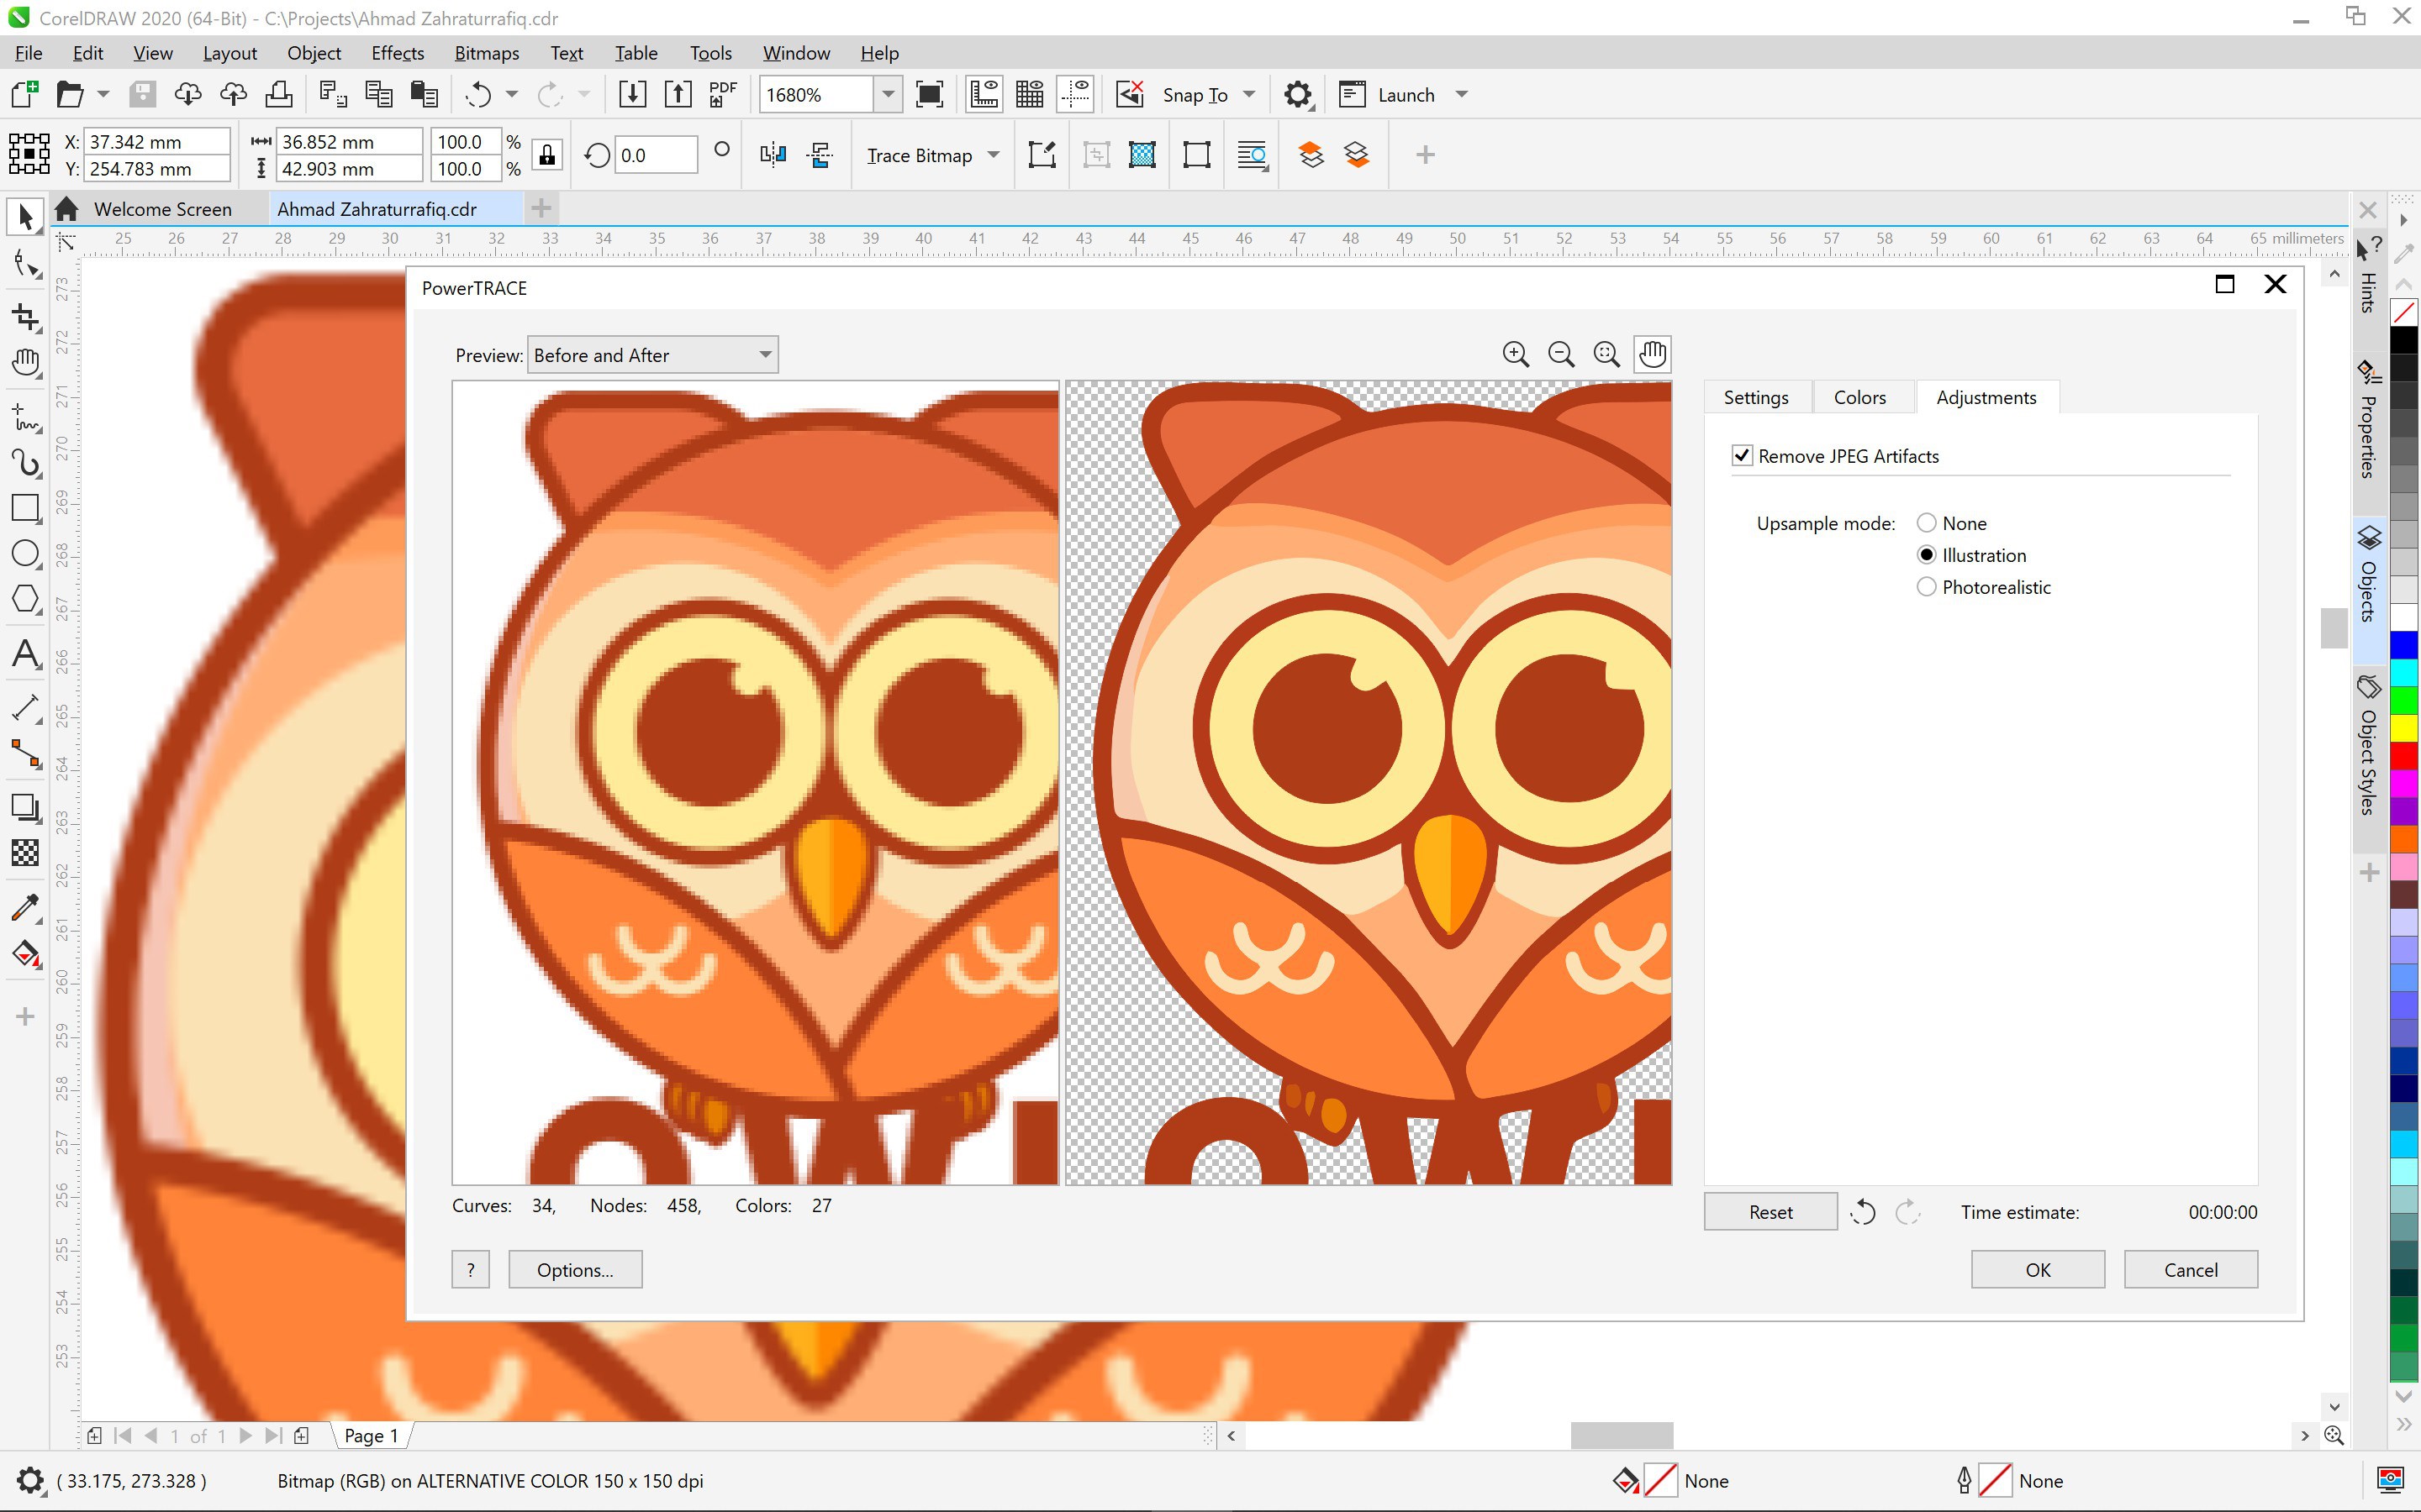Choose Photorealistic upsample mode

click(x=1926, y=587)
